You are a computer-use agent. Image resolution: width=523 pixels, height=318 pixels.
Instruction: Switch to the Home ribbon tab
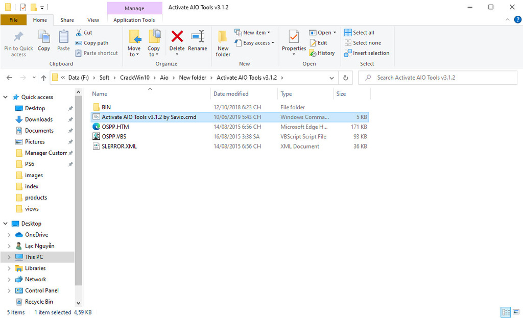pos(40,20)
